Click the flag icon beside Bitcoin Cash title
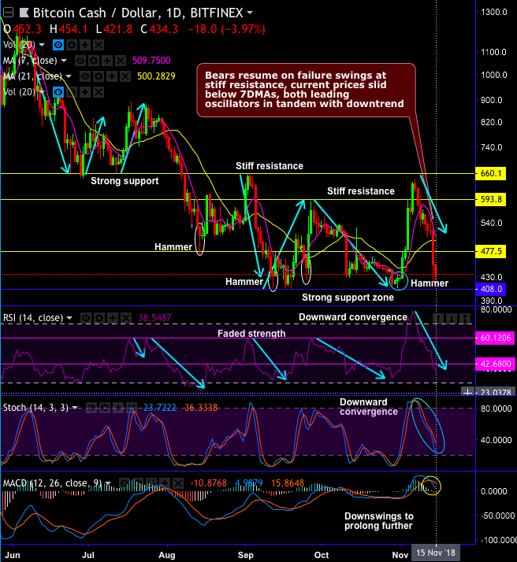This screenshot has height=562, width=517. 24,13
